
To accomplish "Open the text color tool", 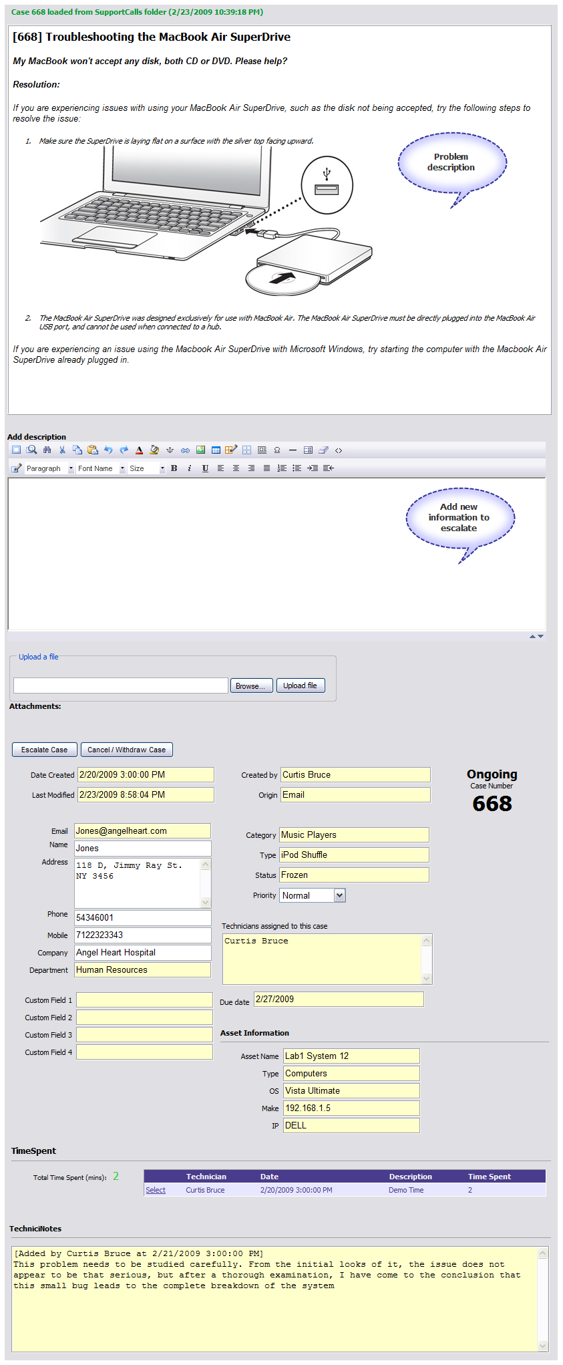I will (x=139, y=450).
